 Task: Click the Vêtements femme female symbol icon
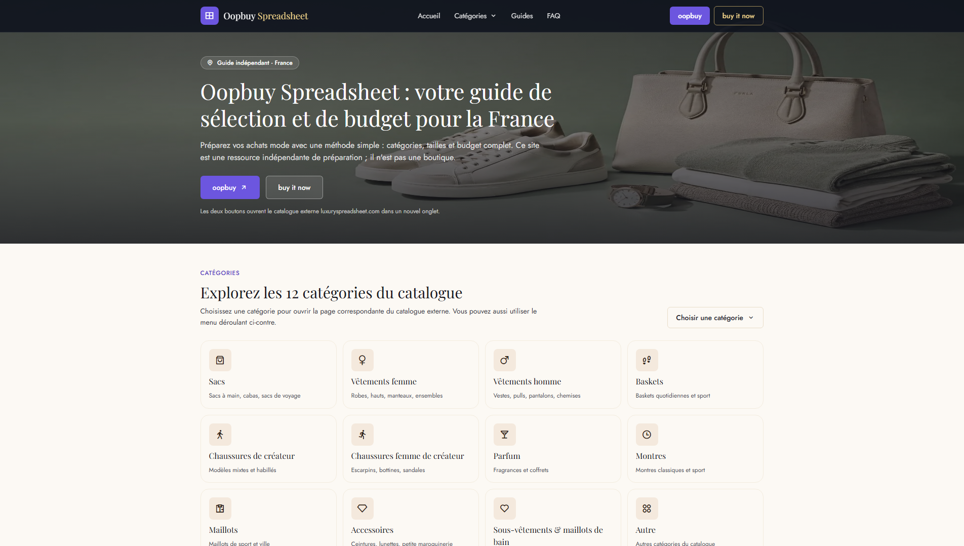363,360
